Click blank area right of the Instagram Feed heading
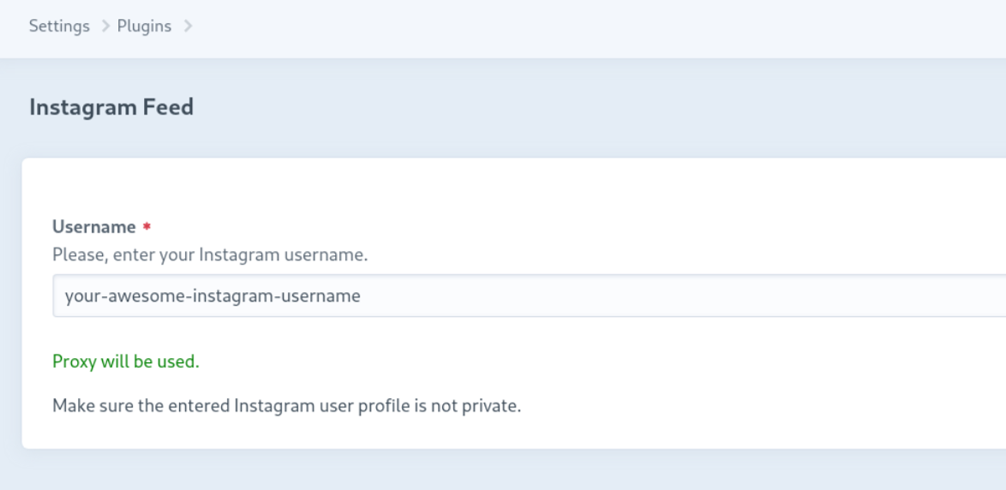 click(578, 107)
